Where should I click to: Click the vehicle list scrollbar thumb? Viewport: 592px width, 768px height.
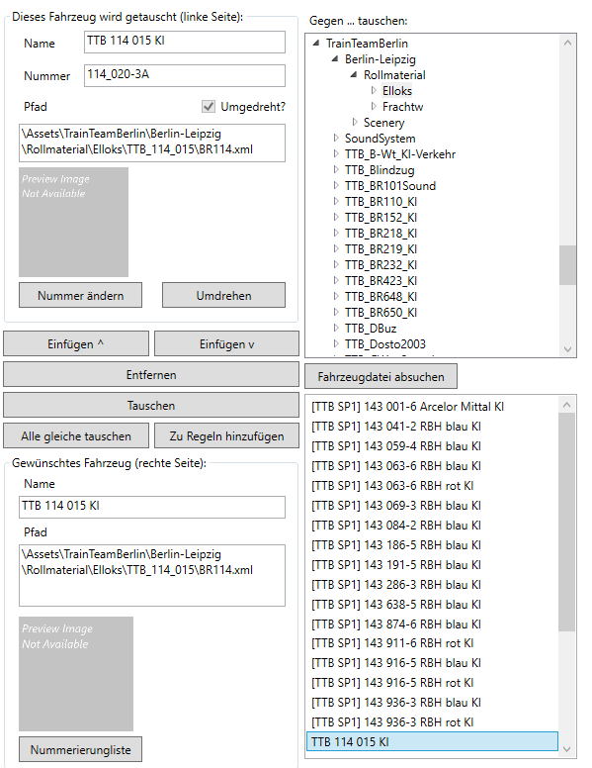click(x=567, y=522)
